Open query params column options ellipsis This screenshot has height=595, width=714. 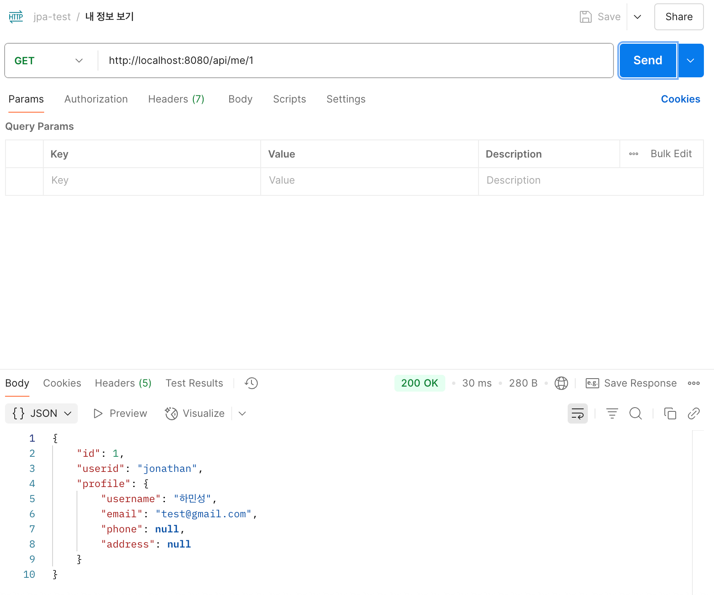coord(634,154)
